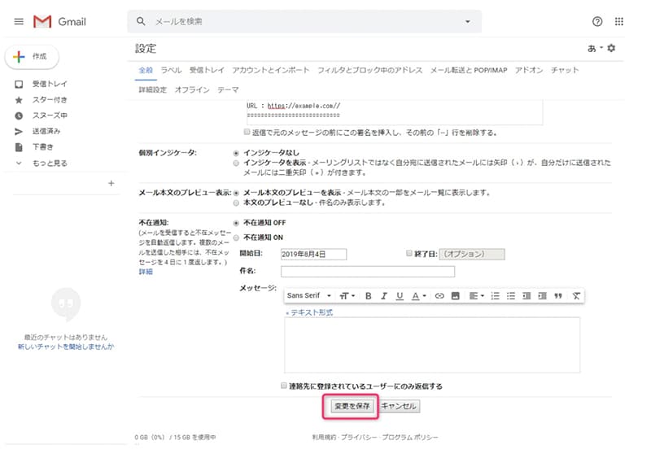
Task: Open the text color picker
Action: pos(418,295)
